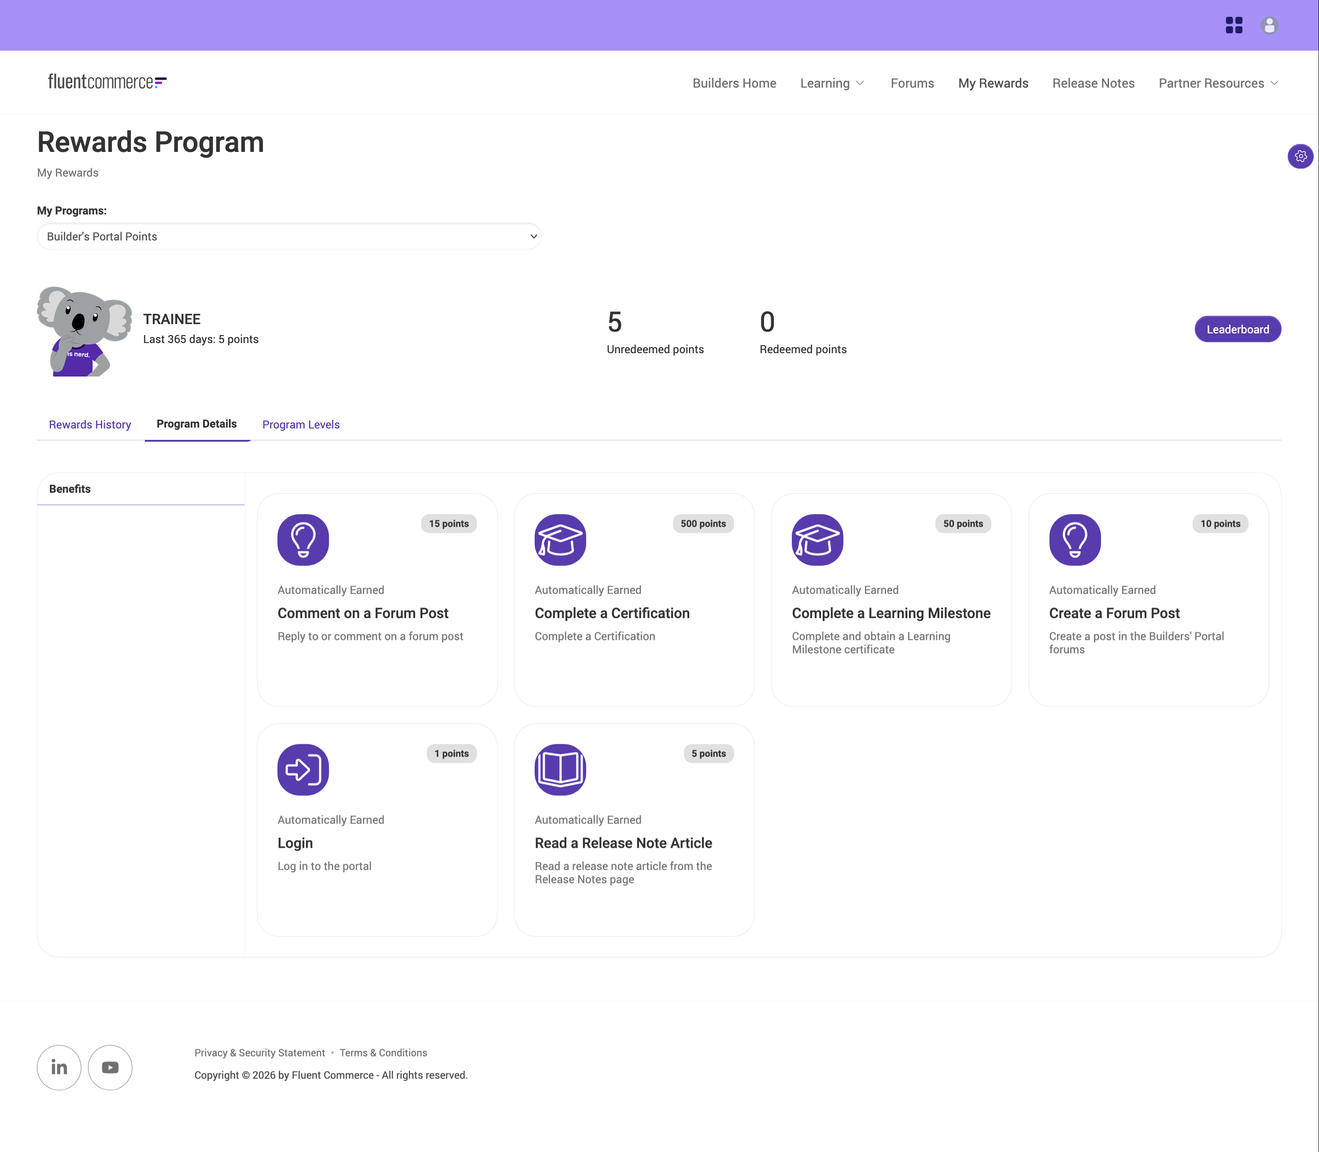The width and height of the screenshot is (1319, 1152).
Task: Click the 500 points badge
Action: [x=703, y=524]
